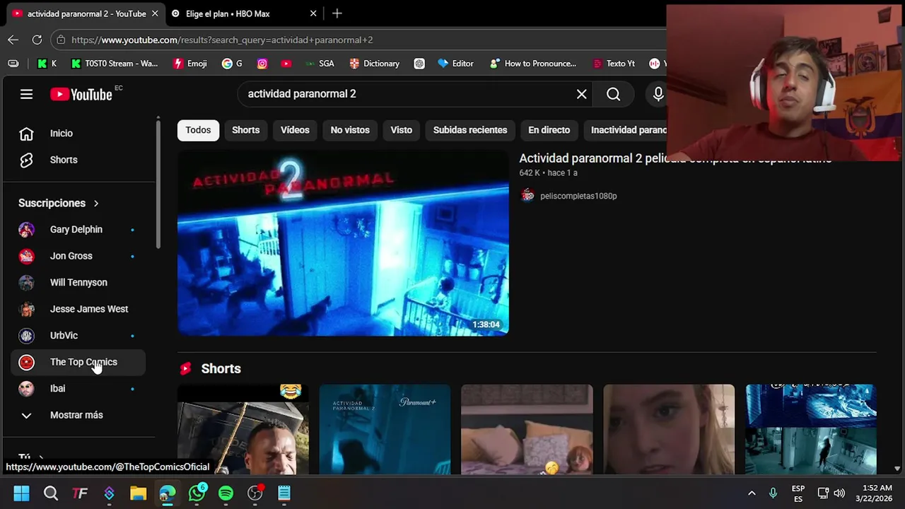The width and height of the screenshot is (905, 509).
Task: Reload the page with the refresh icon
Action: pyautogui.click(x=37, y=40)
